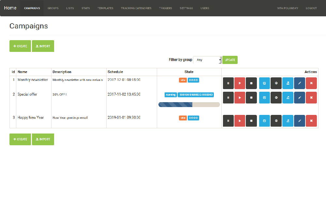
Task: Open the VITA POLANSKY account menu
Action: pyautogui.click(x=288, y=8)
